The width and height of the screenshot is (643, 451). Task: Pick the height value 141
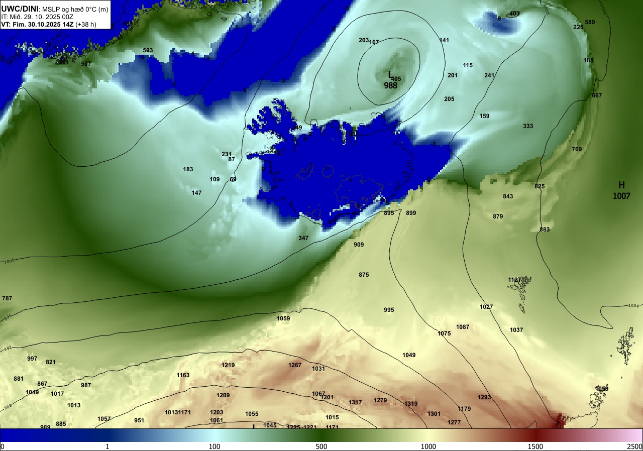tap(444, 40)
